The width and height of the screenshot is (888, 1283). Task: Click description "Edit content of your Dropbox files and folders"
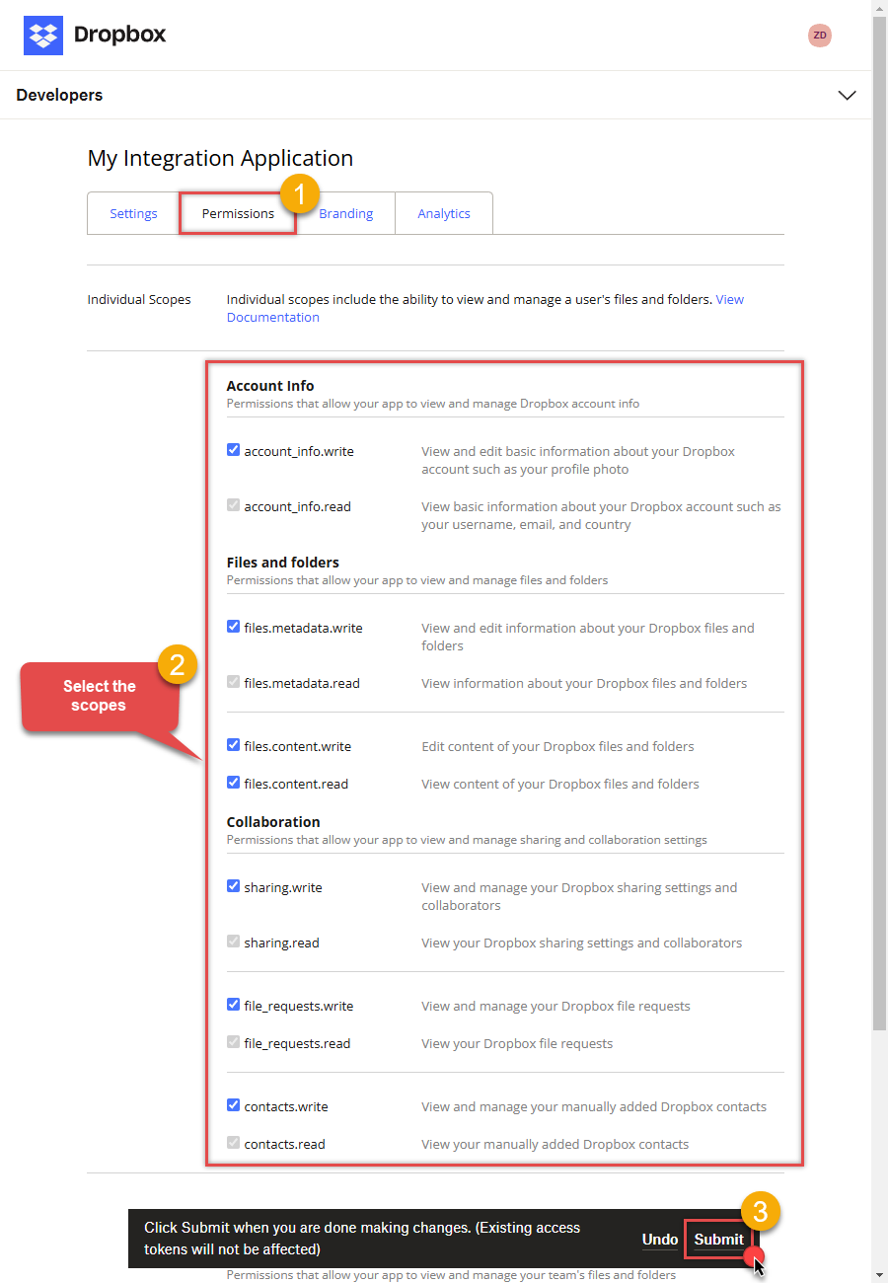pyautogui.click(x=557, y=746)
